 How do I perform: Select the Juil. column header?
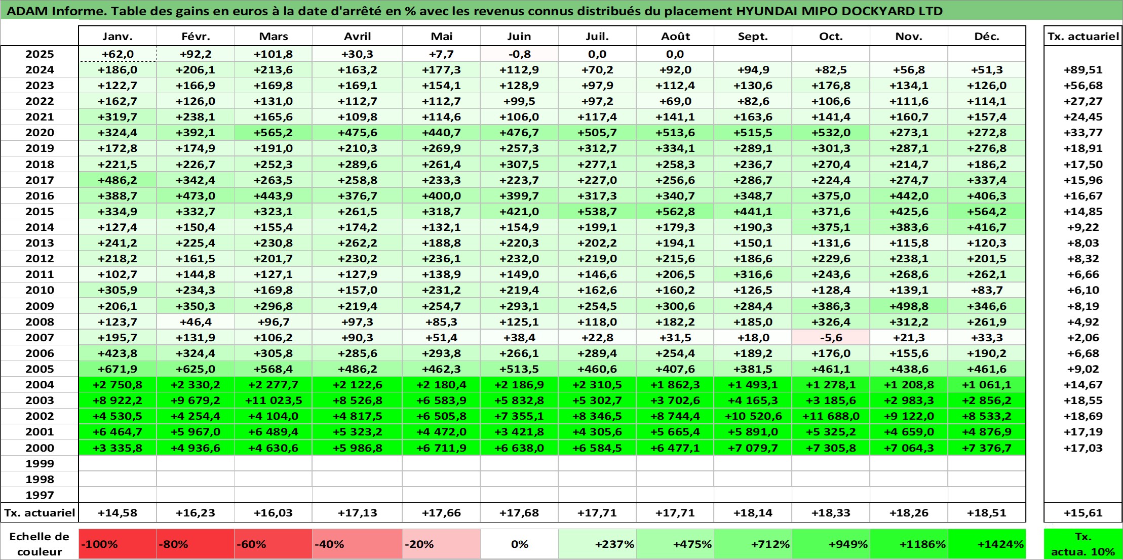coord(597,36)
